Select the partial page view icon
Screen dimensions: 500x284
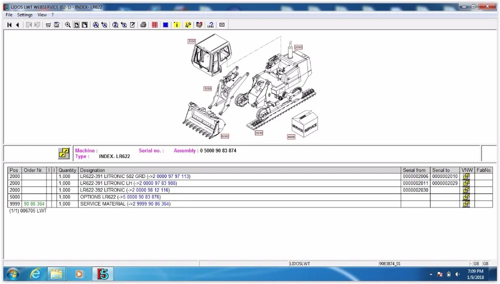[x=84, y=25]
